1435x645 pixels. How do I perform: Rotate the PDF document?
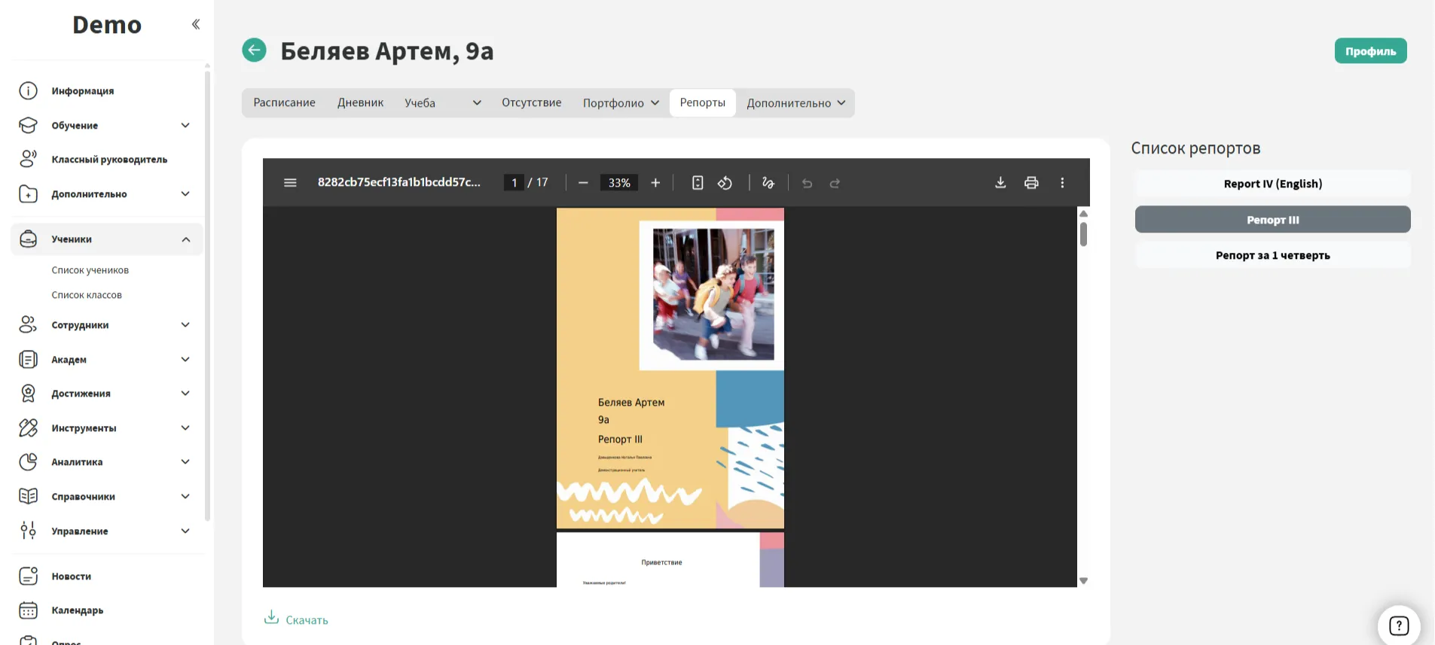[725, 183]
